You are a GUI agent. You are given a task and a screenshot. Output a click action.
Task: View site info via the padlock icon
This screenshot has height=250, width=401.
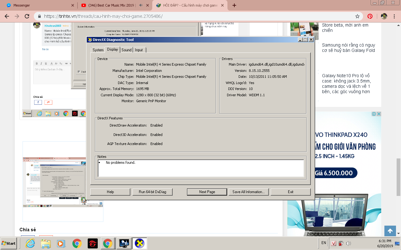pyautogui.click(x=40, y=16)
